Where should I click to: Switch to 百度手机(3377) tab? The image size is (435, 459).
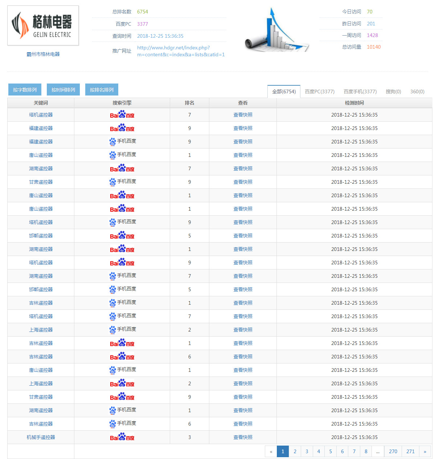[x=360, y=92]
